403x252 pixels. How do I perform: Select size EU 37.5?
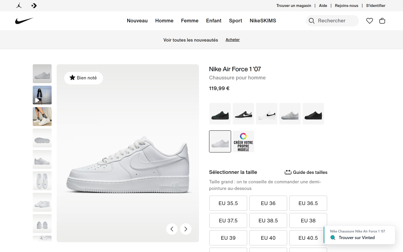click(228, 220)
